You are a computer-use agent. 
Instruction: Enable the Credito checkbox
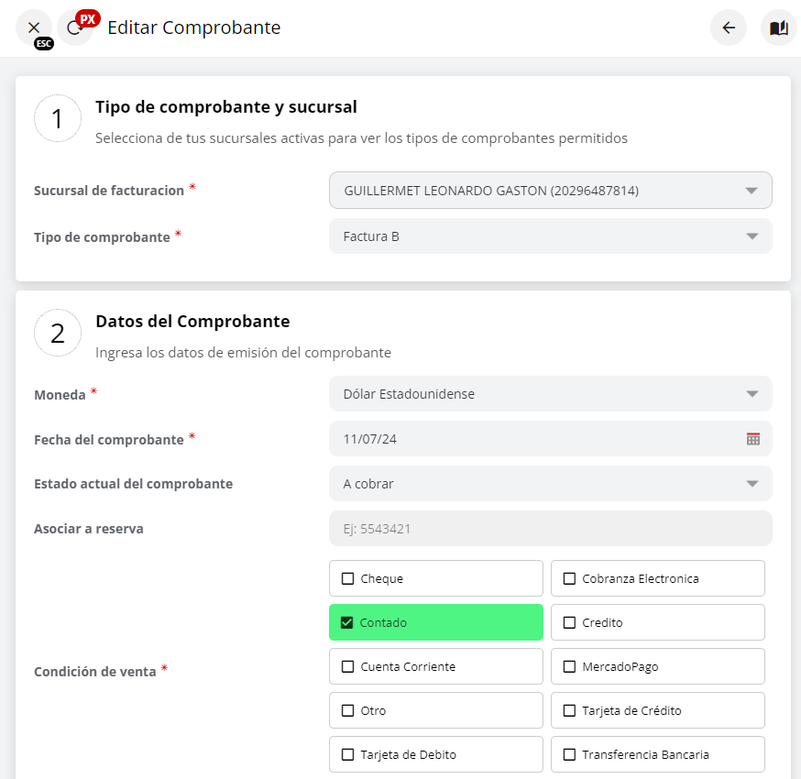point(570,623)
